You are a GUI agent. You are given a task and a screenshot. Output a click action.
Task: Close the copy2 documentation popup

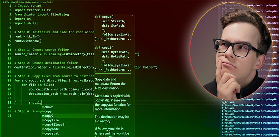point(132,16)
